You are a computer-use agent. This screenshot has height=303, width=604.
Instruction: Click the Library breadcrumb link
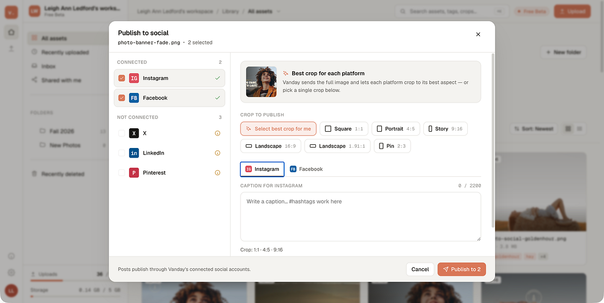[x=231, y=12]
